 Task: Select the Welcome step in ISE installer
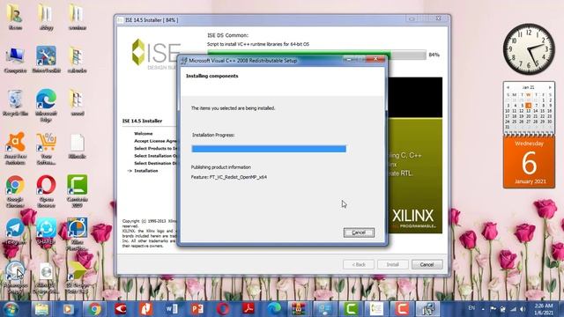143,133
